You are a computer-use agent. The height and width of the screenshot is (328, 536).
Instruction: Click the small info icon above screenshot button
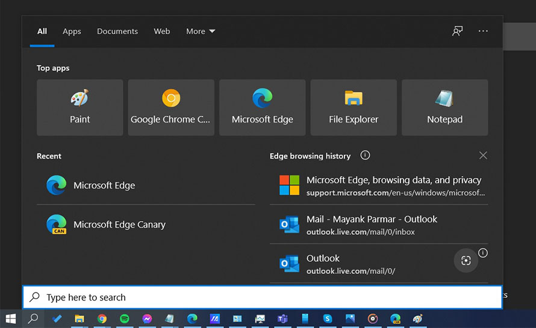pyautogui.click(x=482, y=253)
